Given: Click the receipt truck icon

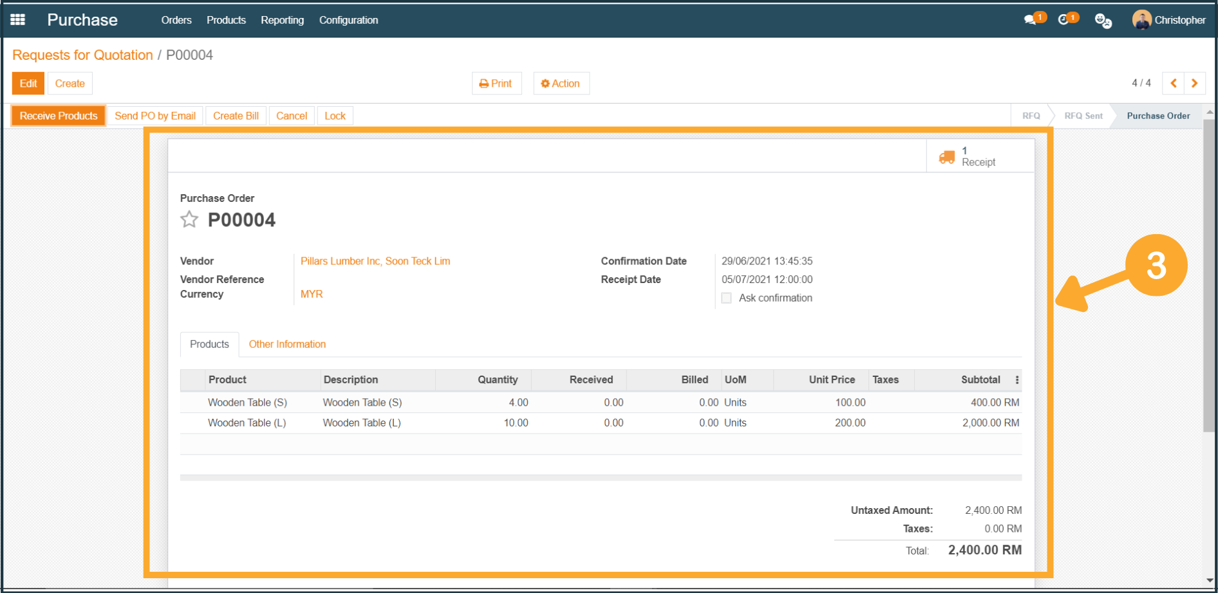Looking at the screenshot, I should point(946,157).
